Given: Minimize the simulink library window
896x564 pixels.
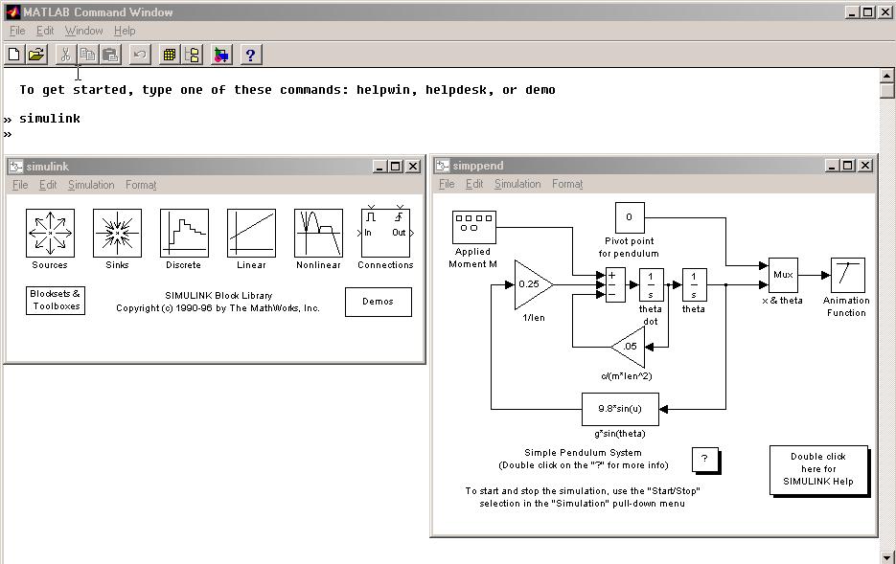Looking at the screenshot, I should [379, 167].
